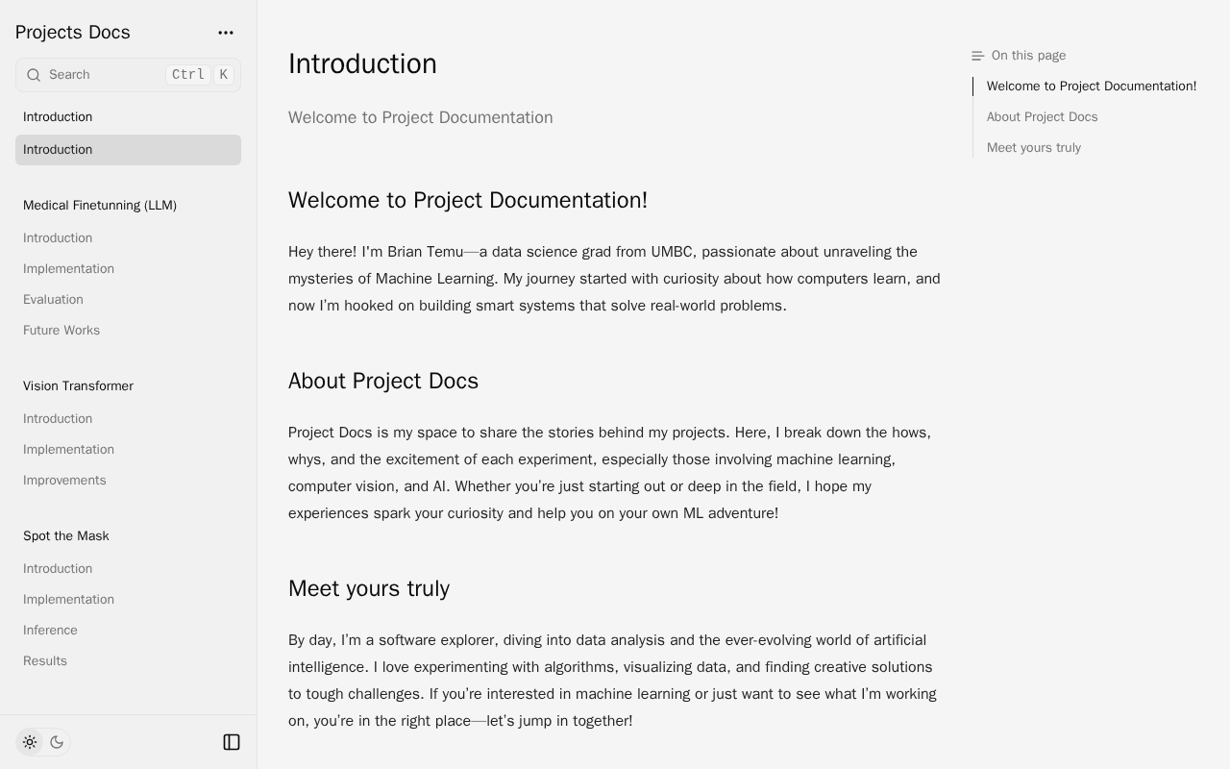Click the Projects Docs site title
The image size is (1230, 769).
(72, 33)
